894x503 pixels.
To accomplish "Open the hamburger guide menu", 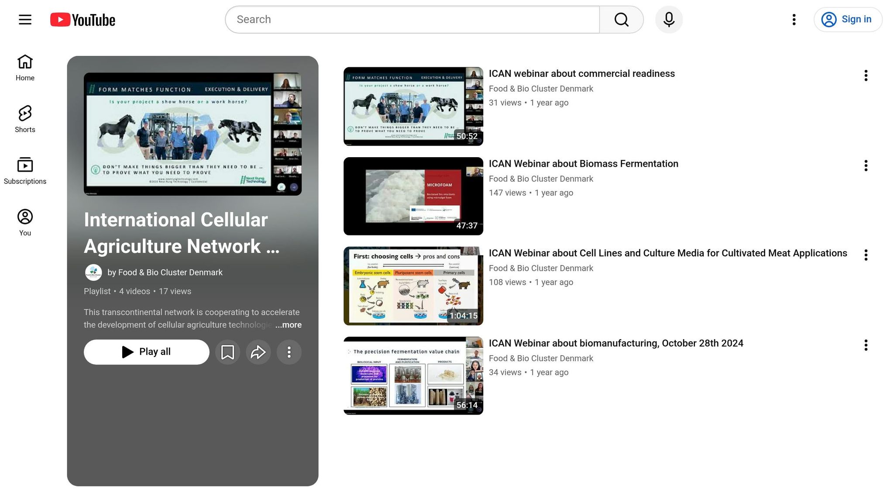I will click(25, 20).
